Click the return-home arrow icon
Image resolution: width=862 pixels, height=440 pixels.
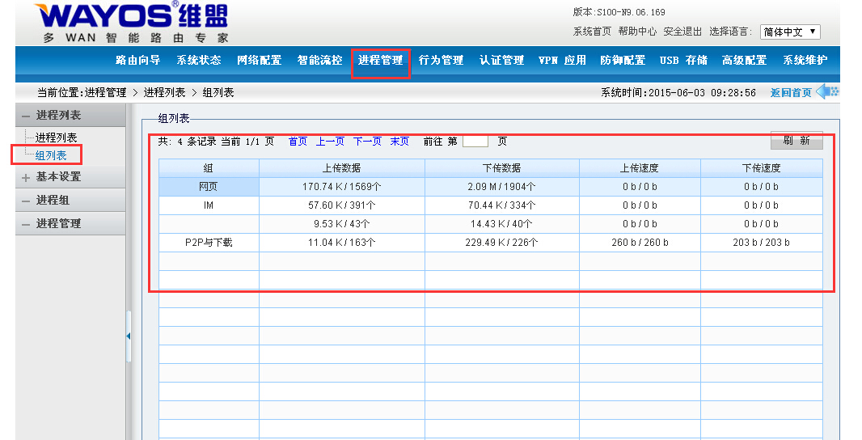point(827,92)
